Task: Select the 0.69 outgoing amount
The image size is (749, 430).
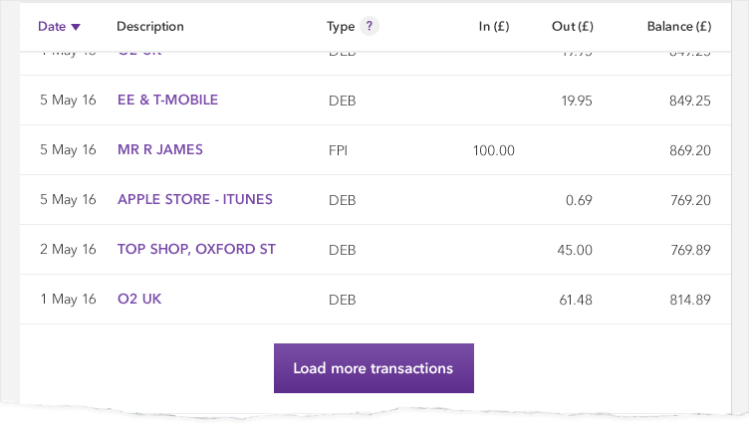Action: 579,200
